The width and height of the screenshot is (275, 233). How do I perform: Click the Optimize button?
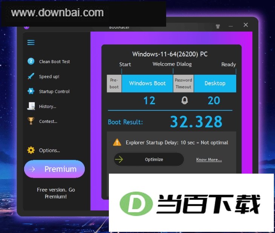pyautogui.click(x=149, y=159)
